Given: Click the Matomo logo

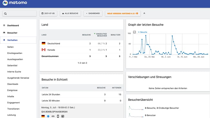Looking at the screenshot, I should point(15,3).
